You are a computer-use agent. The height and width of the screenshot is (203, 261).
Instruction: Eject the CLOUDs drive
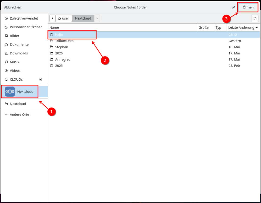click(x=41, y=79)
